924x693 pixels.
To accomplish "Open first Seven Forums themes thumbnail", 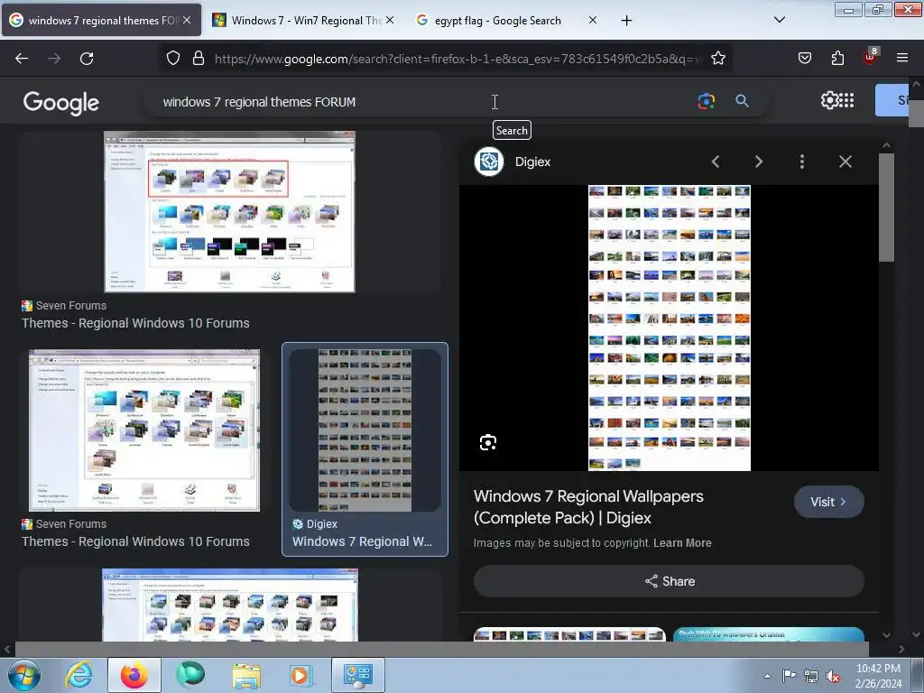I will [229, 211].
